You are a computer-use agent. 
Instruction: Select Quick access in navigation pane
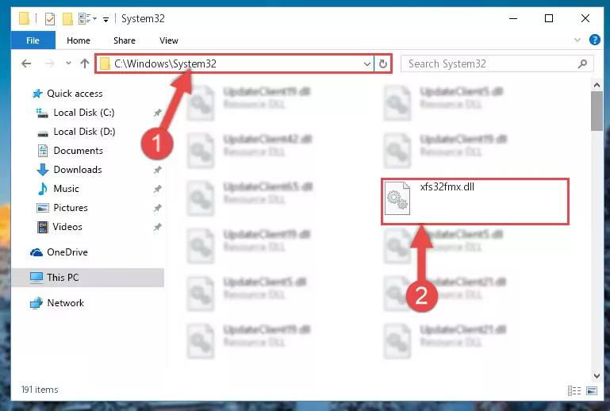coord(75,94)
